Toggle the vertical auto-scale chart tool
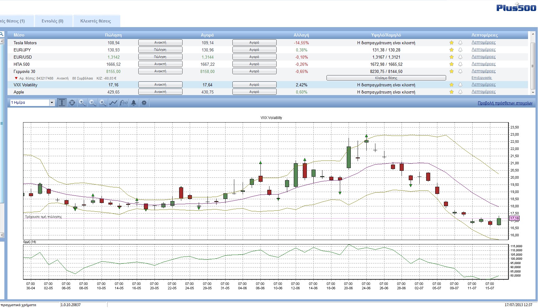 coord(62,103)
